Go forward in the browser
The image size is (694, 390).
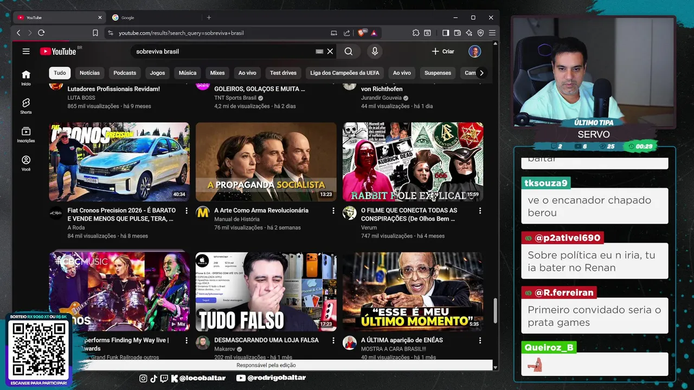[x=30, y=33]
